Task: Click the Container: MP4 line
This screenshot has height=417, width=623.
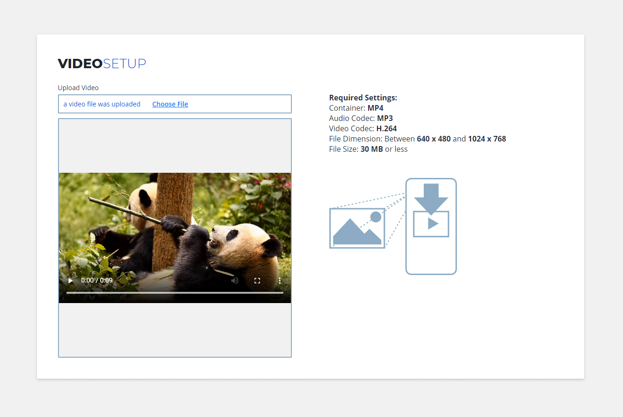Action: tap(356, 108)
